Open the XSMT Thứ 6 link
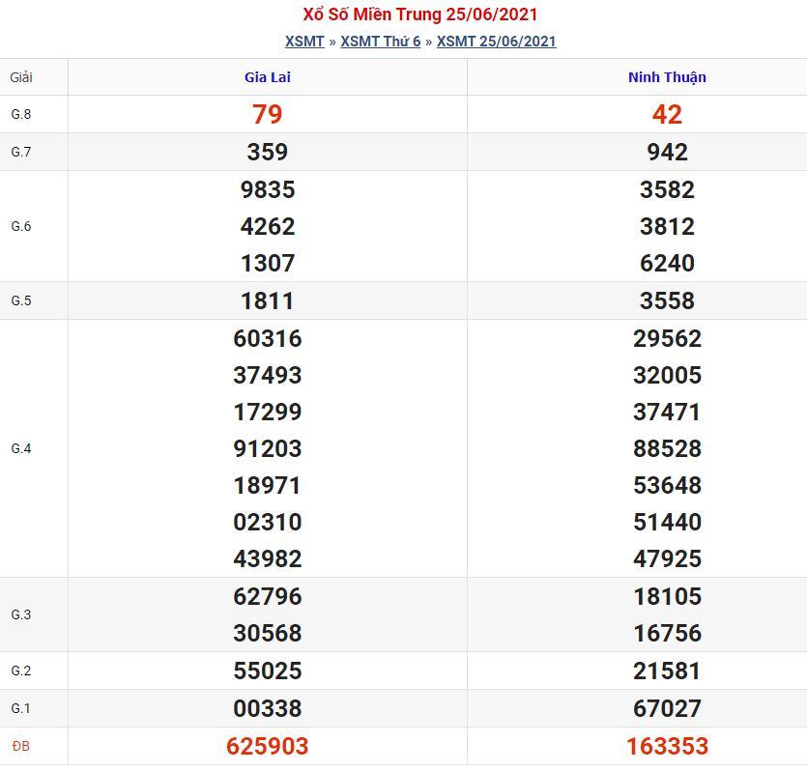This screenshot has width=807, height=771. 381,42
